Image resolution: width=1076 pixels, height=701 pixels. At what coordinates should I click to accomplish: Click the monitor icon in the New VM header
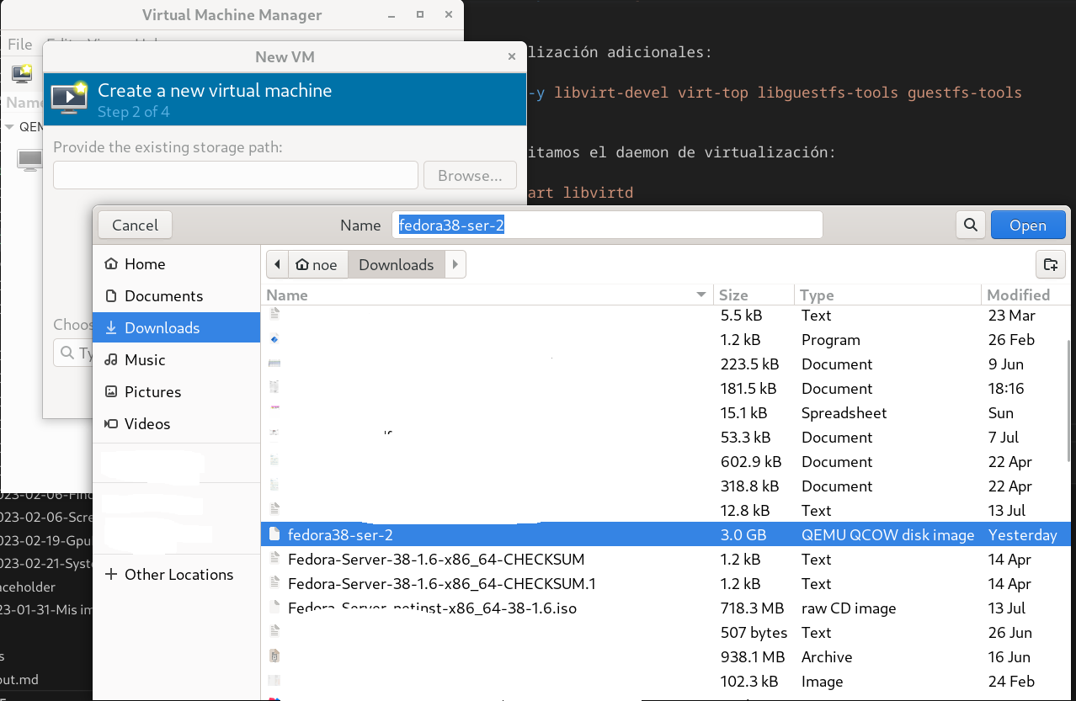pos(70,98)
